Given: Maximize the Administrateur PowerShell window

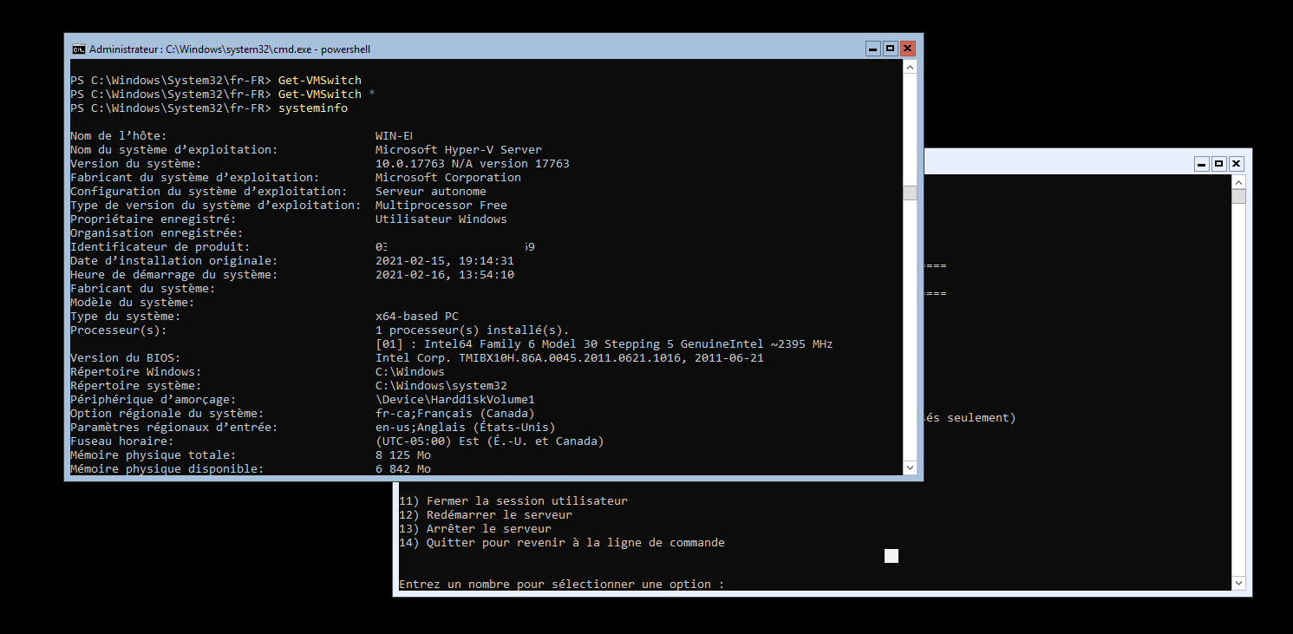Looking at the screenshot, I should [x=891, y=49].
